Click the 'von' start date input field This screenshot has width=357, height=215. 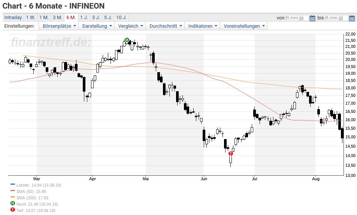[297, 18]
